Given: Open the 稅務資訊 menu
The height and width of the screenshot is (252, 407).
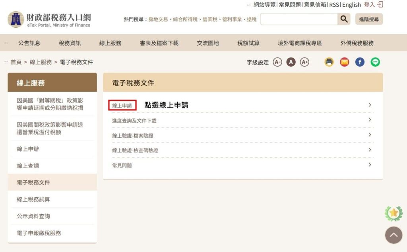Looking at the screenshot, I should pyautogui.click(x=70, y=43).
